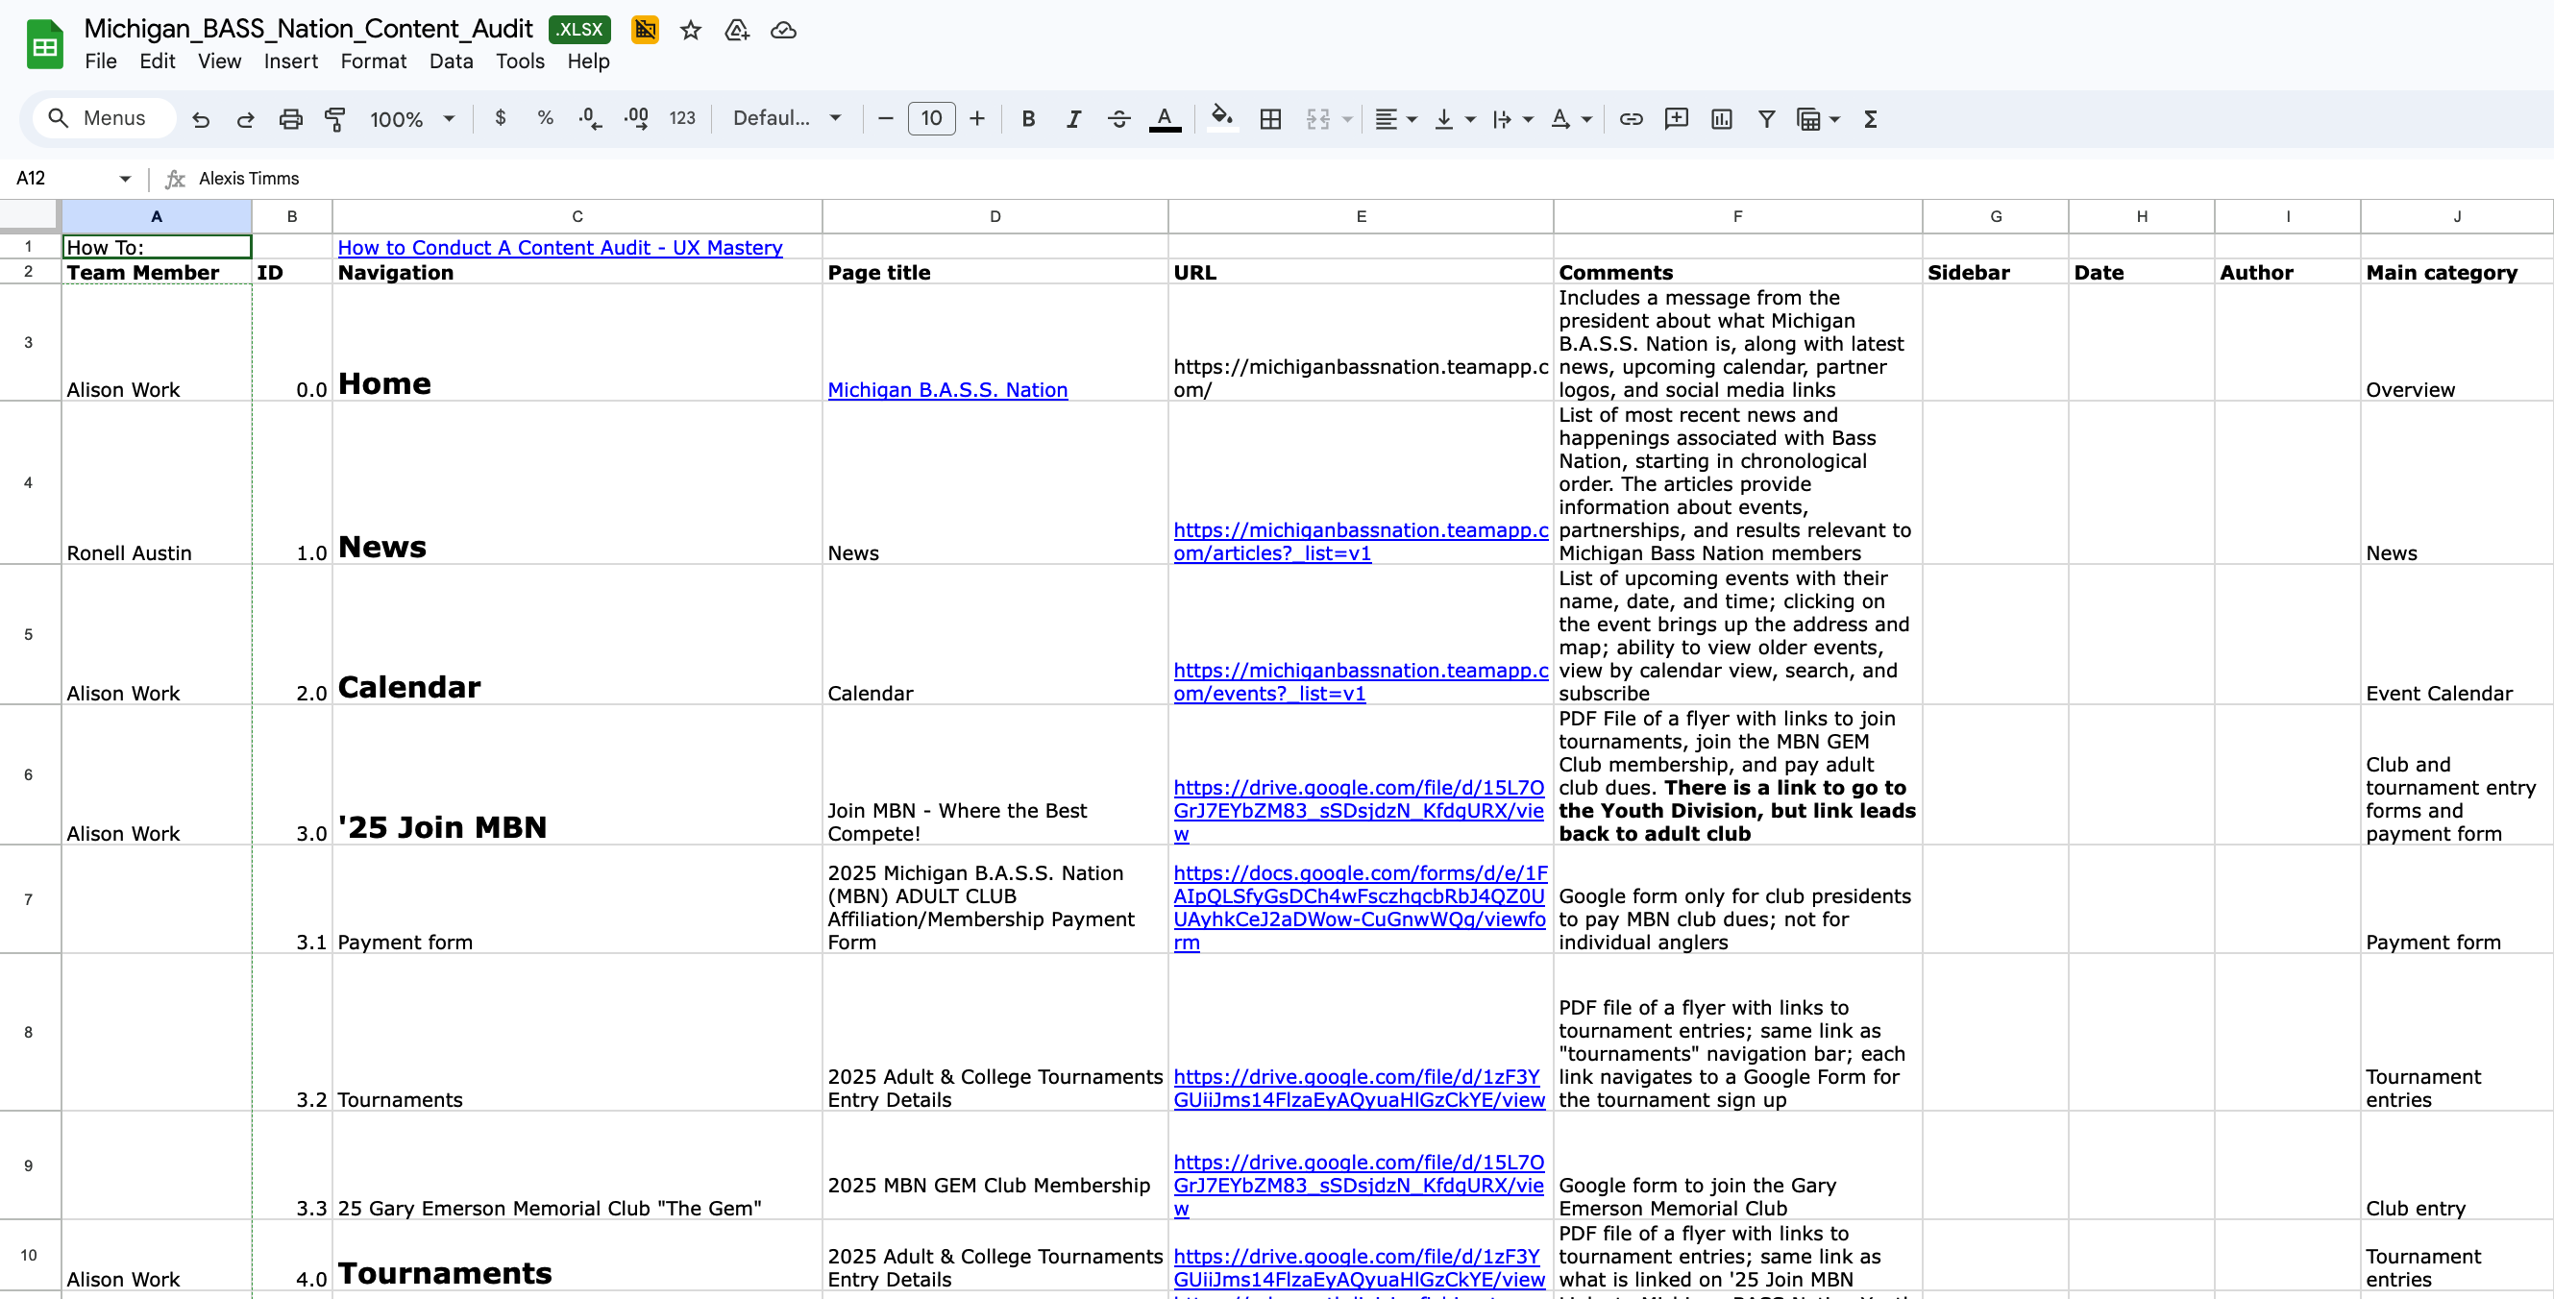Select the '25 Join MBN' cell
Viewport: 2554px width, 1299px height.
tap(577, 775)
